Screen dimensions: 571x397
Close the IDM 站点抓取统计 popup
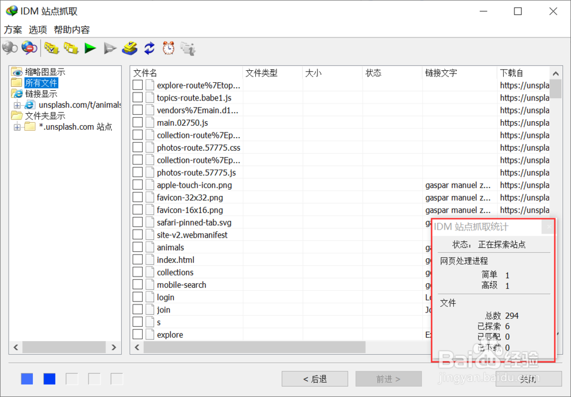pos(548,227)
